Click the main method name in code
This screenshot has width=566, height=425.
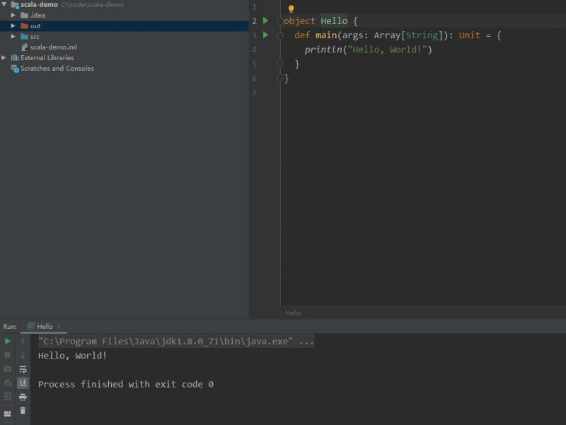tap(326, 35)
